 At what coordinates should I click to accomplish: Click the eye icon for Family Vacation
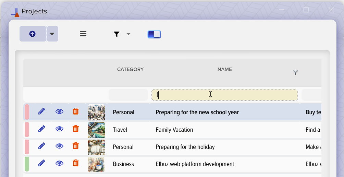tap(59, 129)
